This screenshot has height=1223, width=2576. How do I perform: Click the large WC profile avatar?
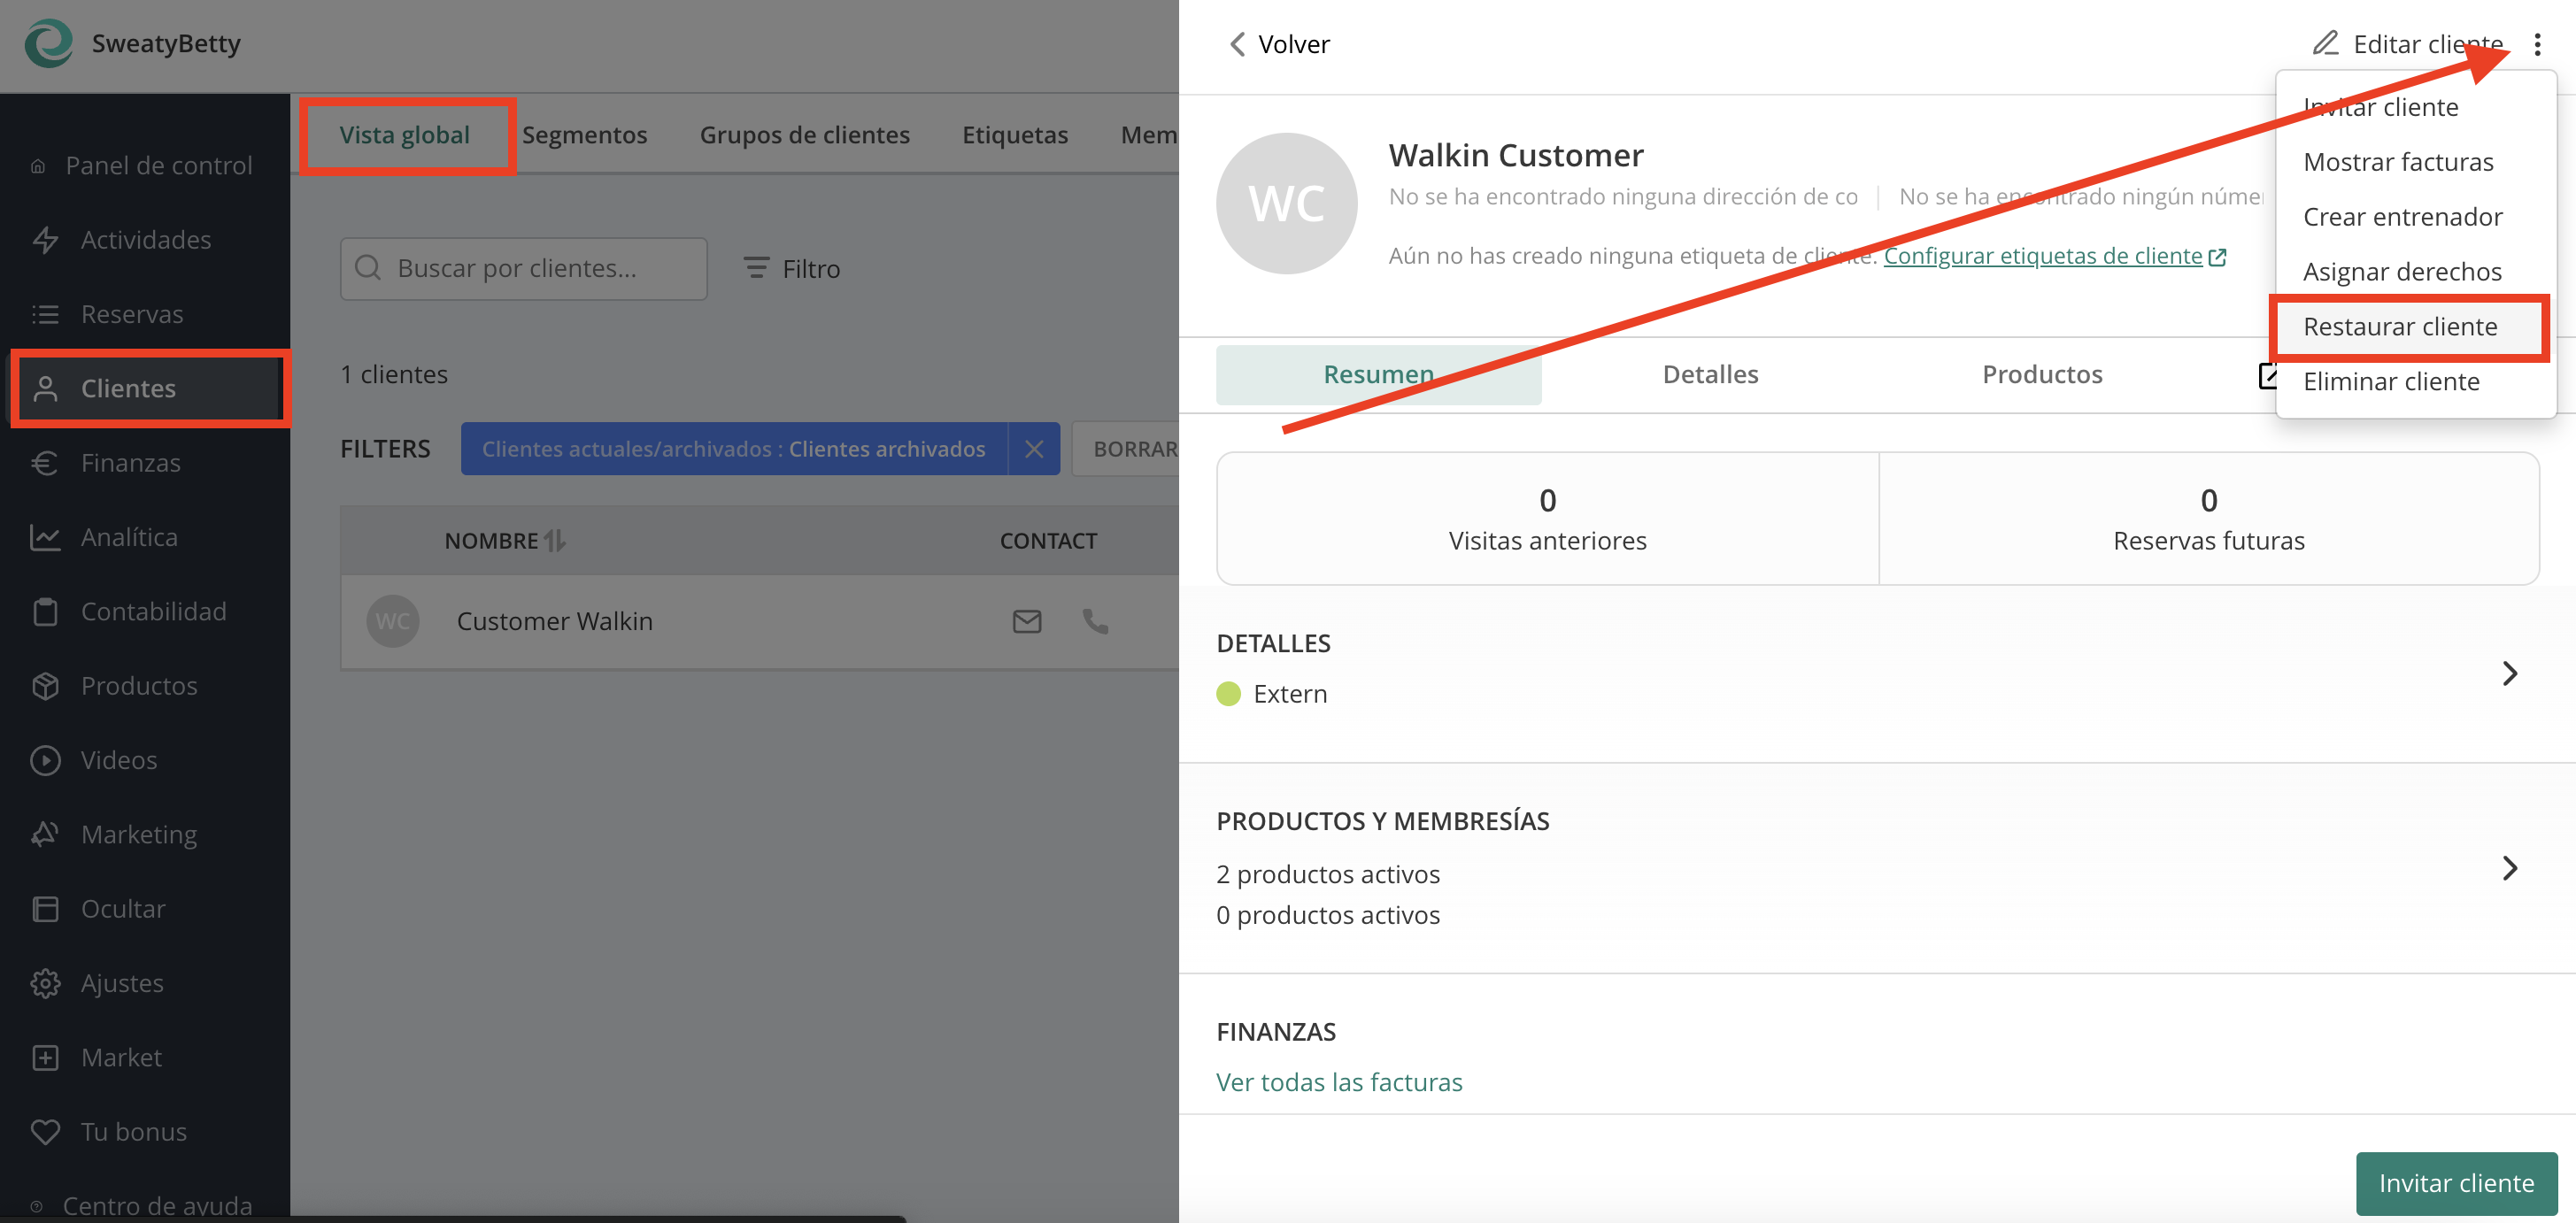pos(1286,204)
